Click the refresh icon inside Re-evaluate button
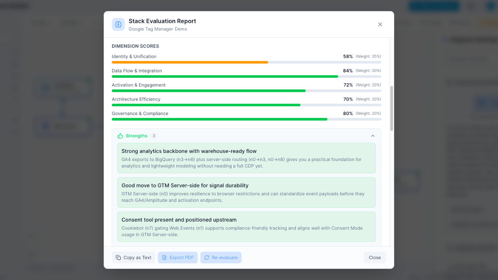Screen dimensions: 498x280 point(207,257)
